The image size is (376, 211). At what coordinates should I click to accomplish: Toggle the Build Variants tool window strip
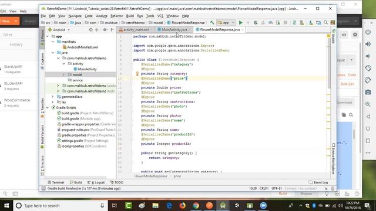click(x=42, y=137)
